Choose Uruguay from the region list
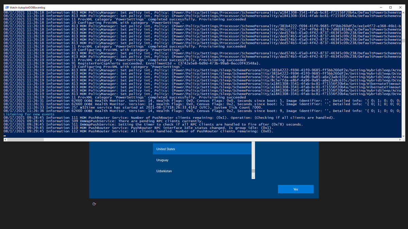Image resolution: width=408 pixels, height=229 pixels. 202,160
